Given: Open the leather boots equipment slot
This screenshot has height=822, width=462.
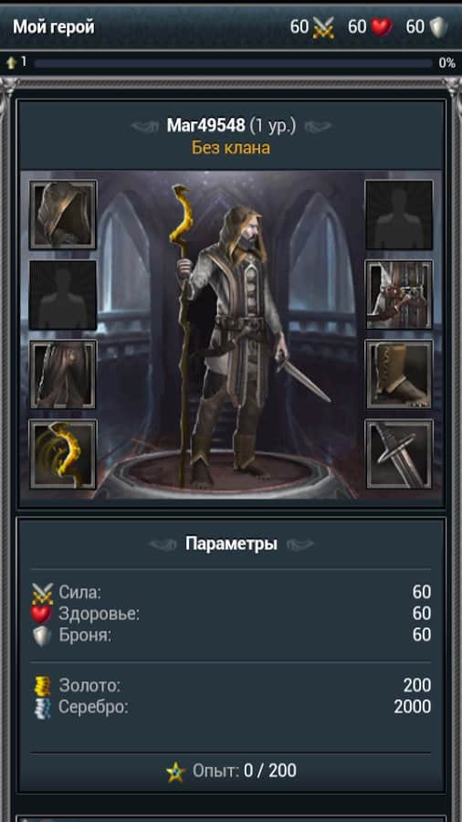Looking at the screenshot, I should click(399, 374).
